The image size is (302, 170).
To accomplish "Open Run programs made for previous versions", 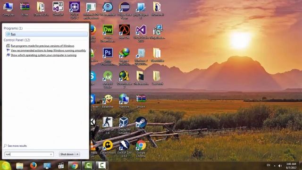I will tap(42, 46).
